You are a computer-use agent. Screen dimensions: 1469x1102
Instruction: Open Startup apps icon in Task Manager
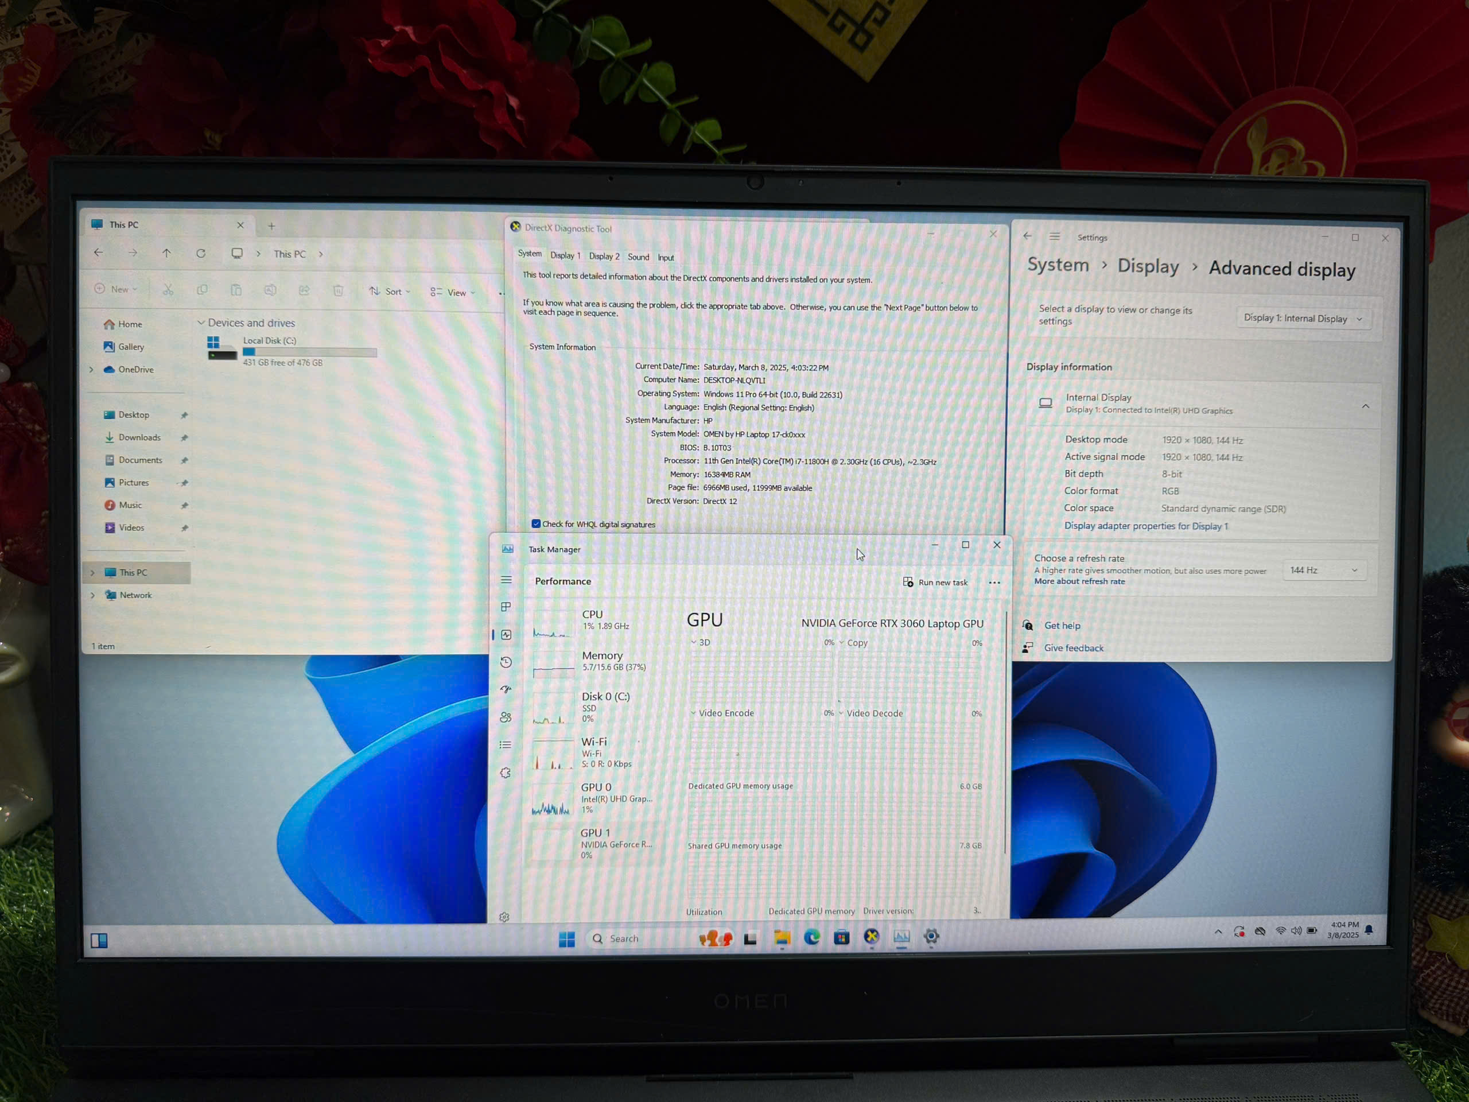[506, 689]
